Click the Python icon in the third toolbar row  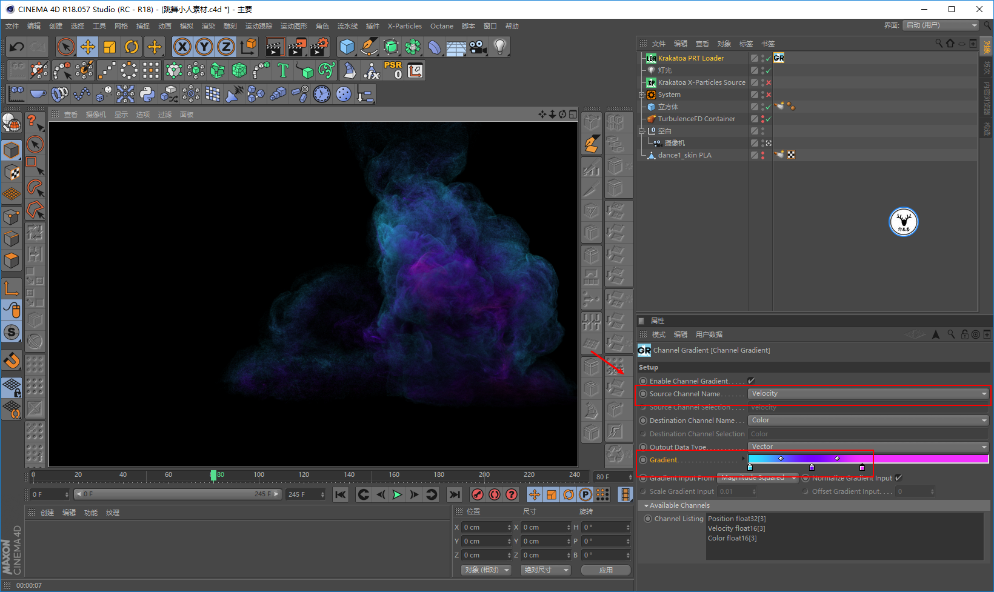pyautogui.click(x=147, y=94)
